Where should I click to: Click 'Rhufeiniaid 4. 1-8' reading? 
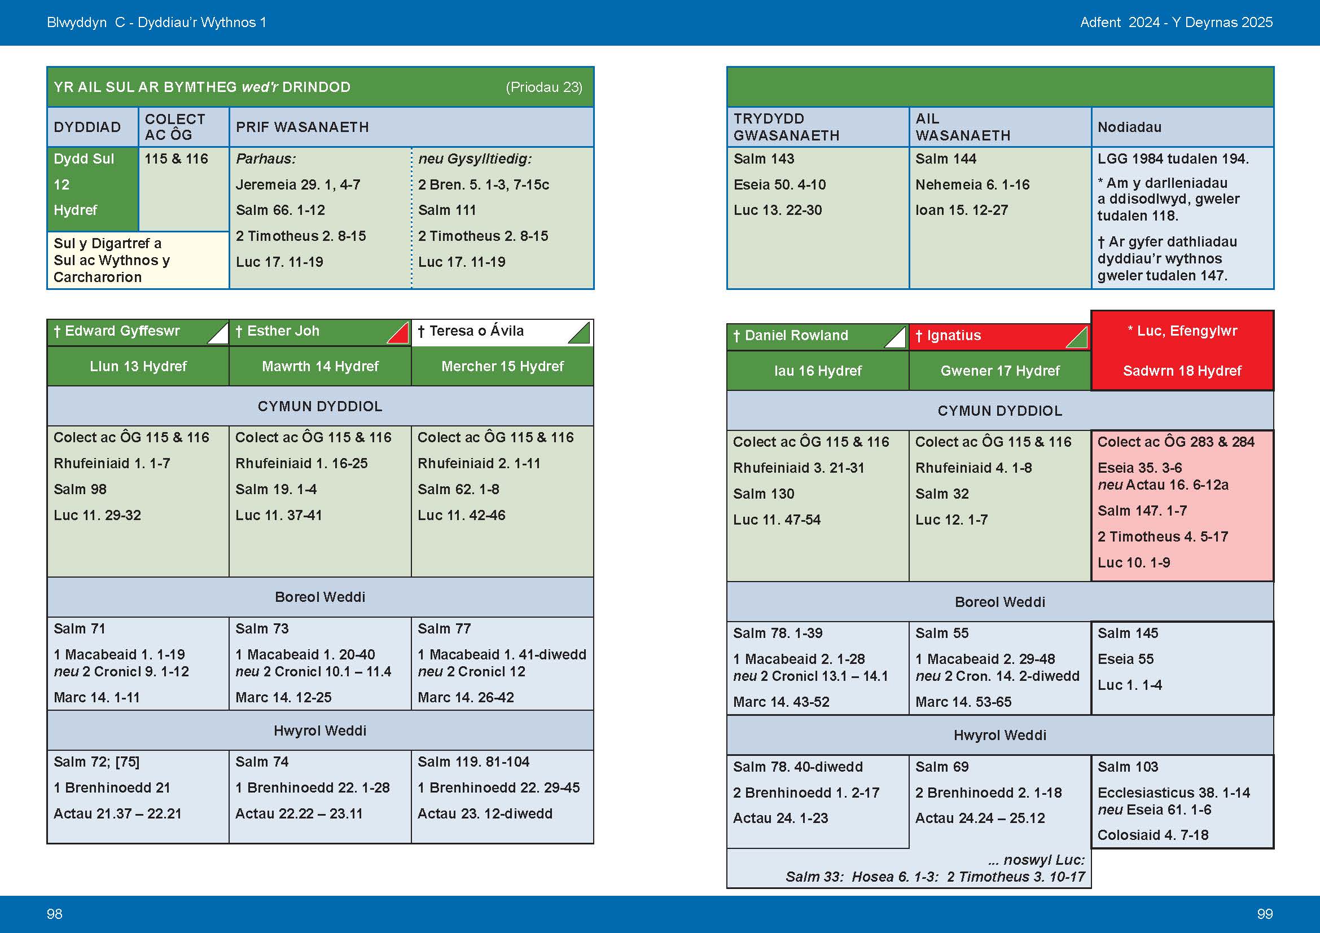coord(973,468)
